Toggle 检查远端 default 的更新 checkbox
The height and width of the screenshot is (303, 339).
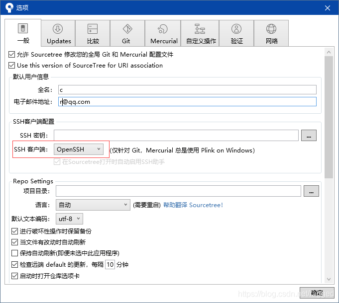coord(14,264)
